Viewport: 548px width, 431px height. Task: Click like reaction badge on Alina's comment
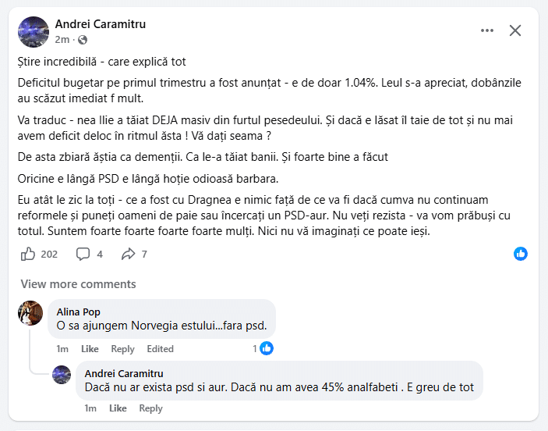pos(267,348)
